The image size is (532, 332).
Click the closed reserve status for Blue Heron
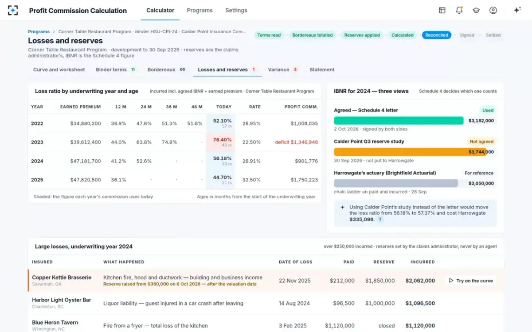(x=387, y=326)
